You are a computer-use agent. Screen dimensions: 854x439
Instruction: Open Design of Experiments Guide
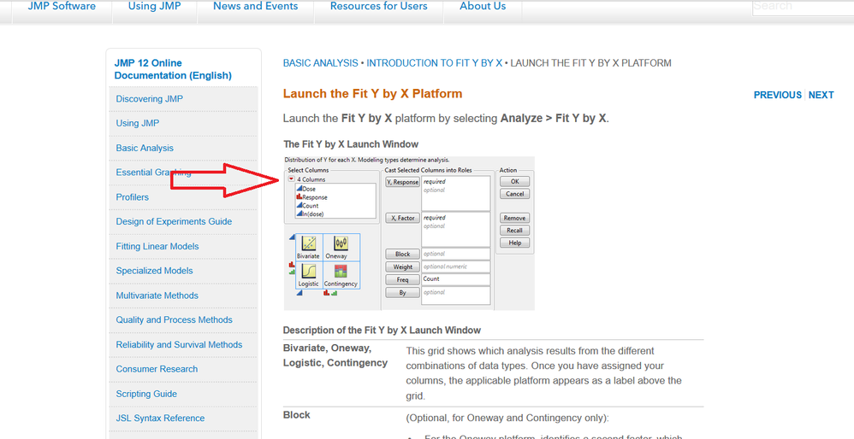click(x=174, y=221)
